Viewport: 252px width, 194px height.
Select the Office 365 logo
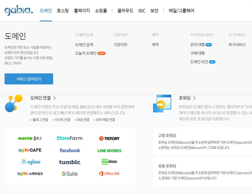click(109, 174)
